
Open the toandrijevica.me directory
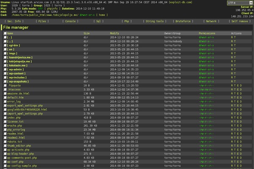tap(20, 57)
